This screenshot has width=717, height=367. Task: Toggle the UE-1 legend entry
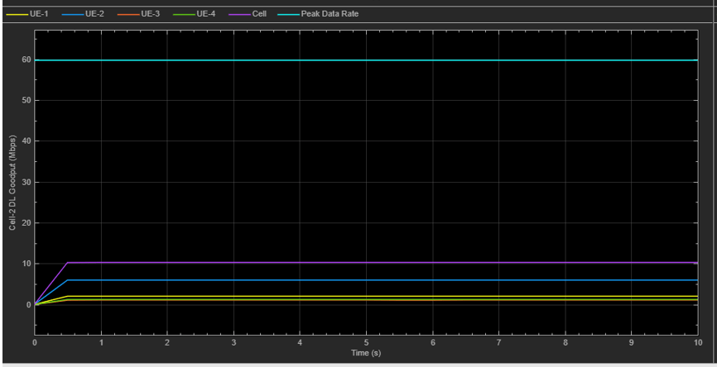(x=27, y=14)
